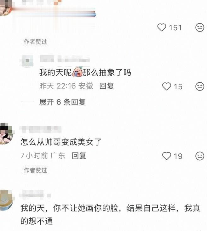The height and width of the screenshot is (231, 207).
Task: Open the top commenter's avatar
Action: pyautogui.click(x=6, y=7)
